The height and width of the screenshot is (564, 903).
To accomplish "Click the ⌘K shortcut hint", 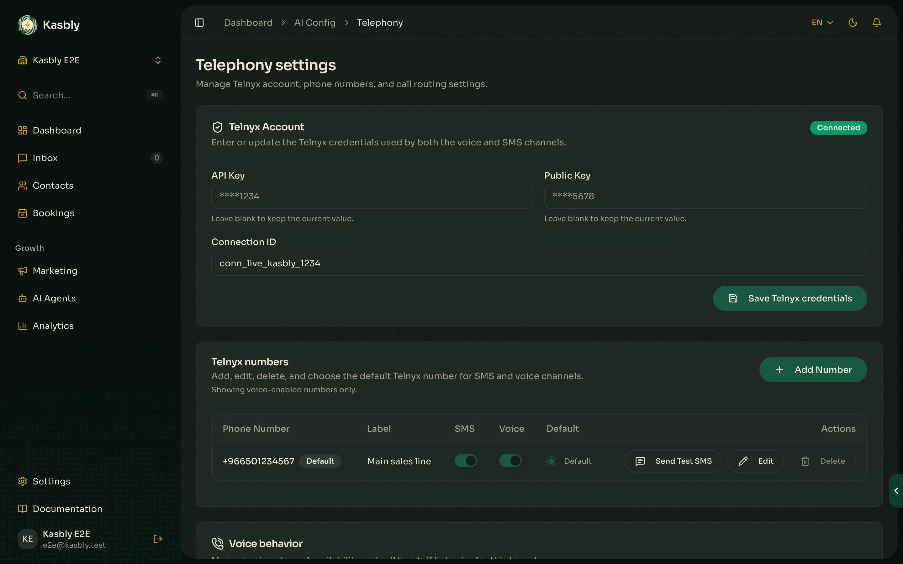I will tap(155, 95).
